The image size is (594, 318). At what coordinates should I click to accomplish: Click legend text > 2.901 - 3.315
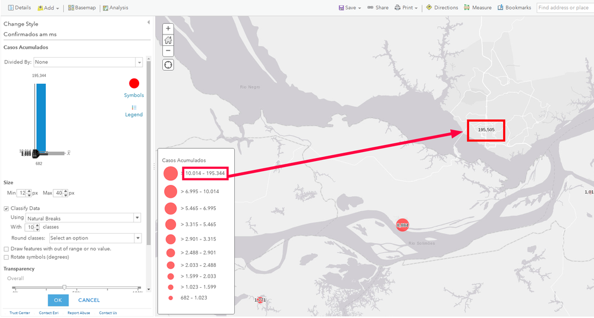[x=198, y=240]
